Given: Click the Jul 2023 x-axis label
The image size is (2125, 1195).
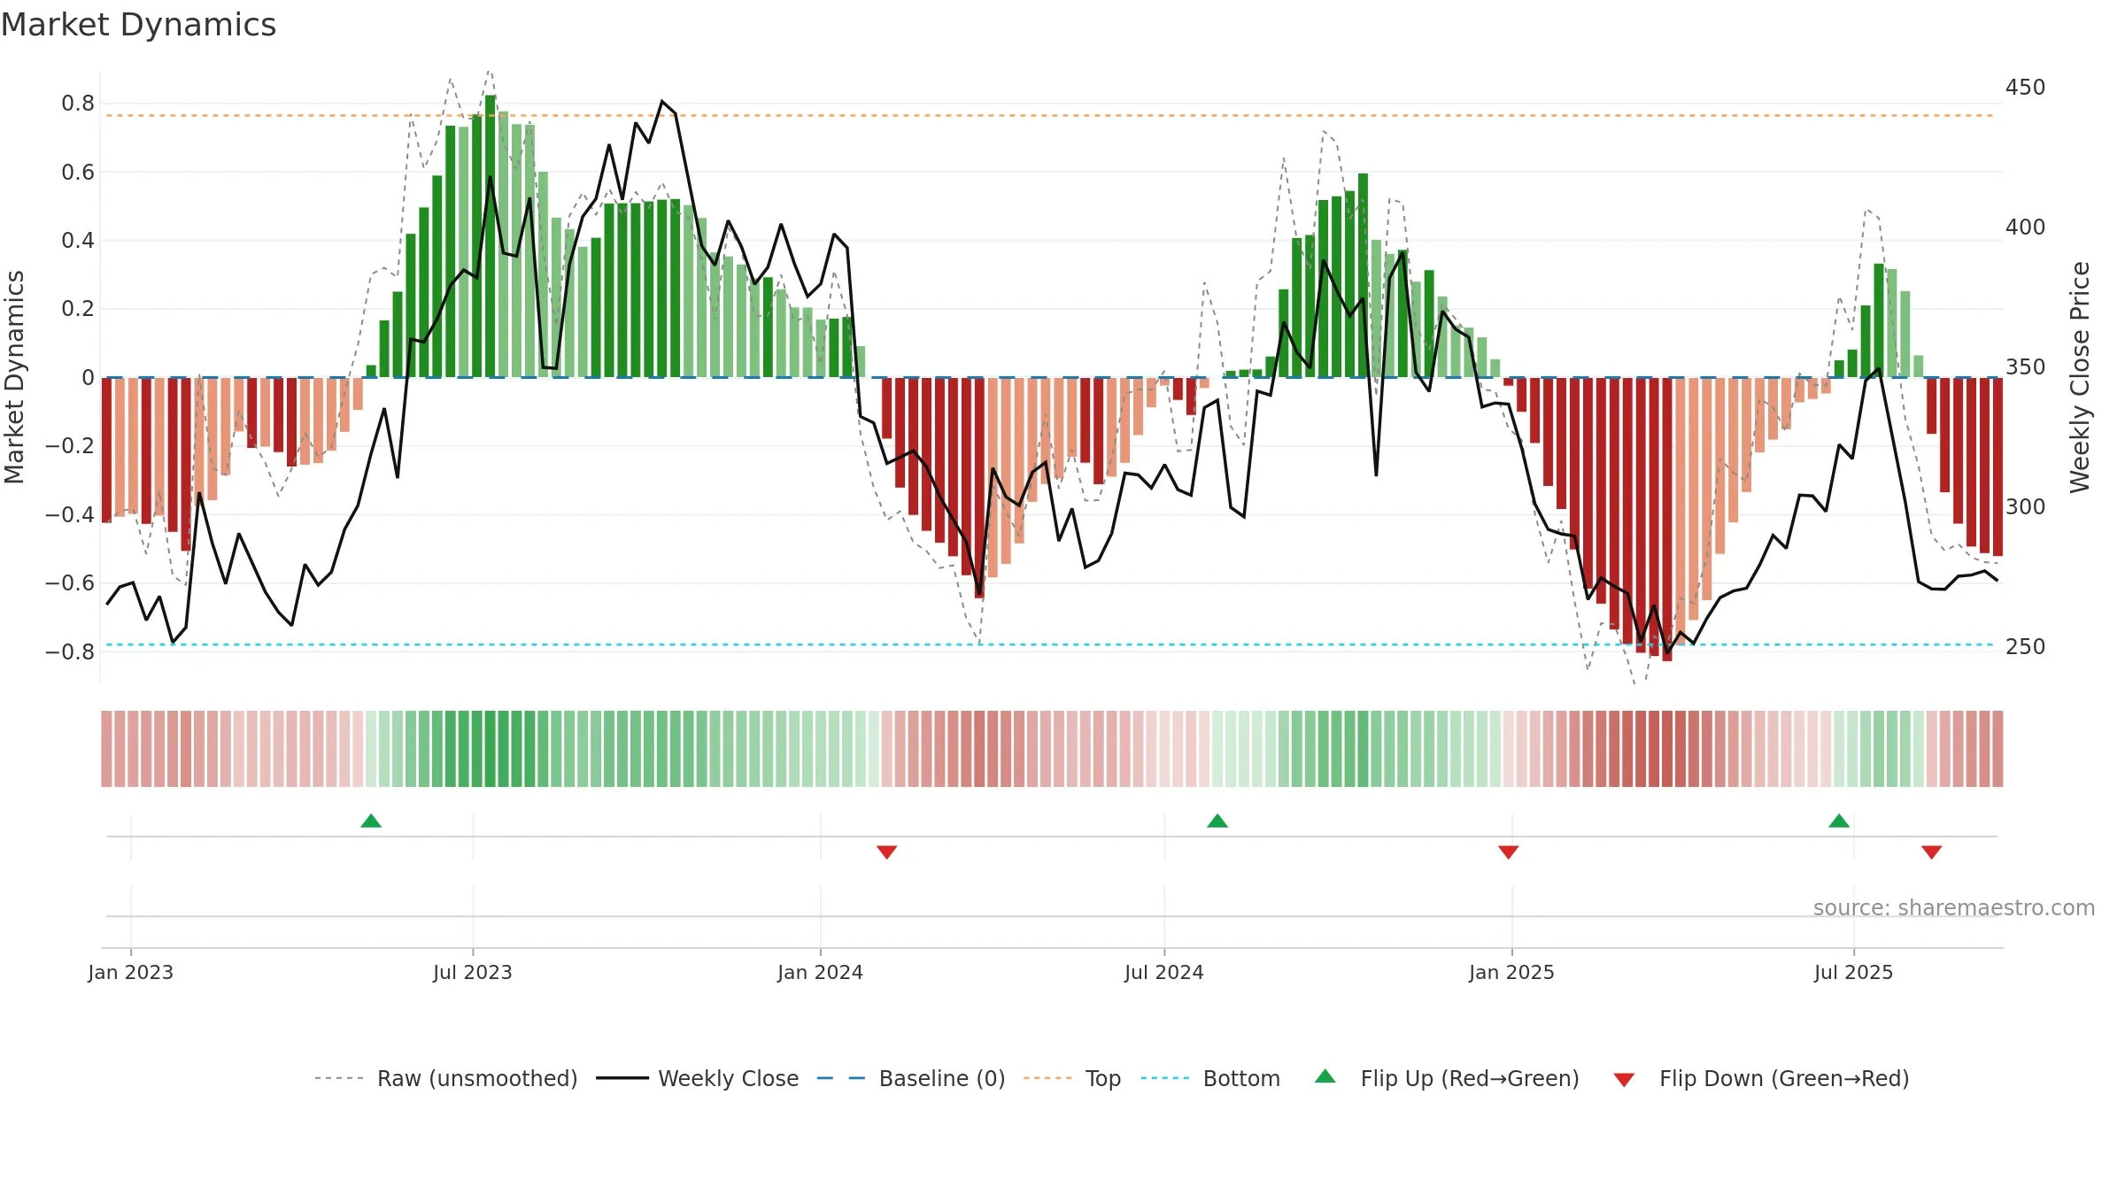Looking at the screenshot, I should [x=473, y=972].
